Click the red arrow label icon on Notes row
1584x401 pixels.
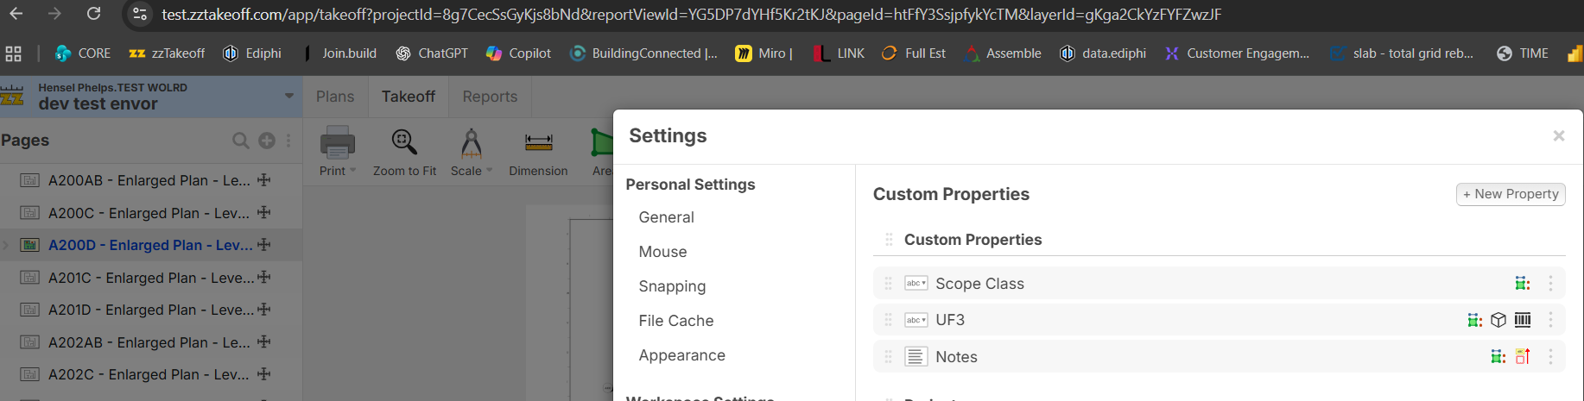[x=1523, y=356]
